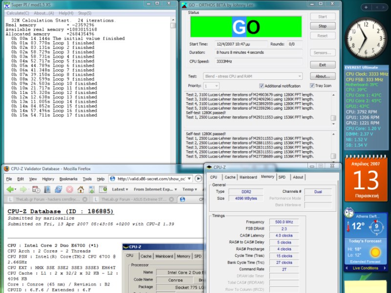The height and width of the screenshot is (293, 391).
Task: Go to Firefox home page icon
Action: [x=81, y=189]
